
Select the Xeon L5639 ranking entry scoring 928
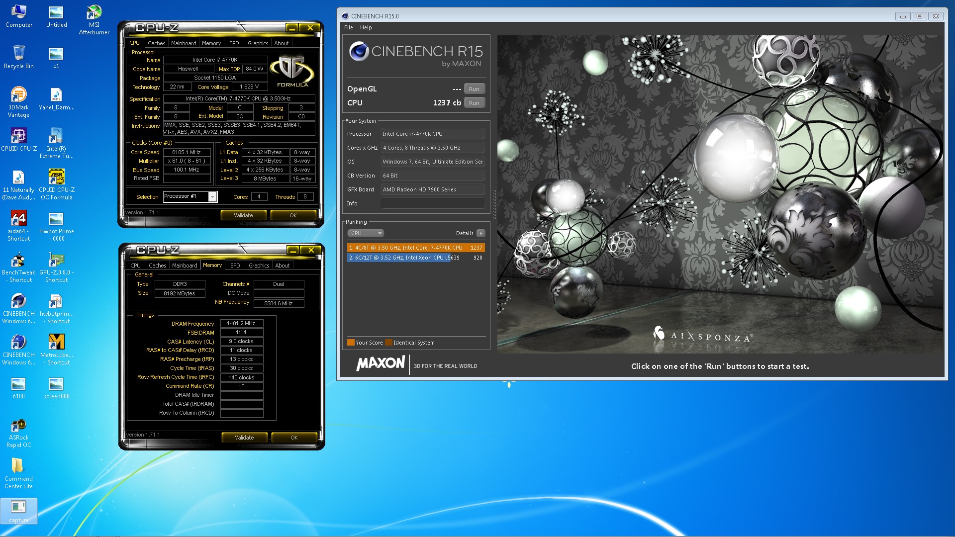coord(415,258)
